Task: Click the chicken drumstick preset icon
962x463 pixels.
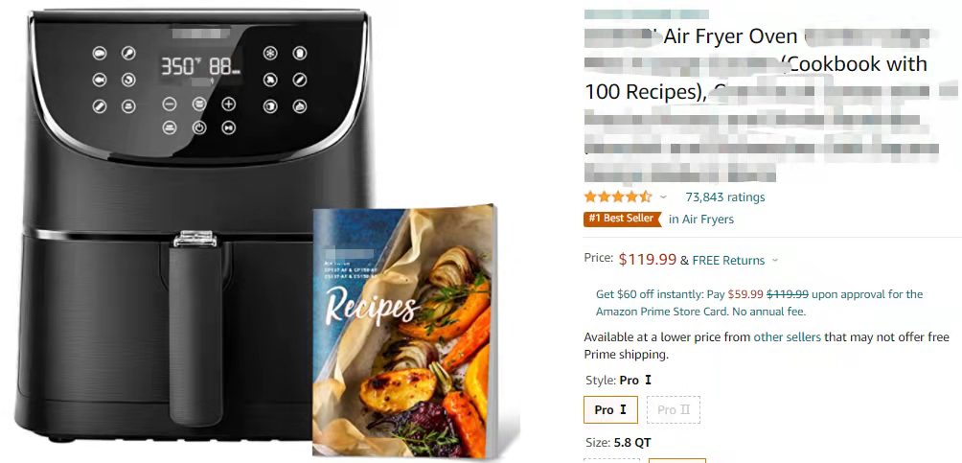Action: (128, 53)
